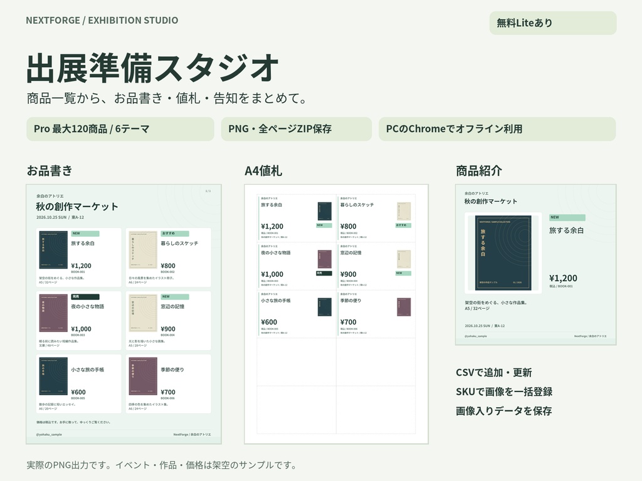
Task: Click the ¥600 price in お品書き preview
Action: pos(78,392)
